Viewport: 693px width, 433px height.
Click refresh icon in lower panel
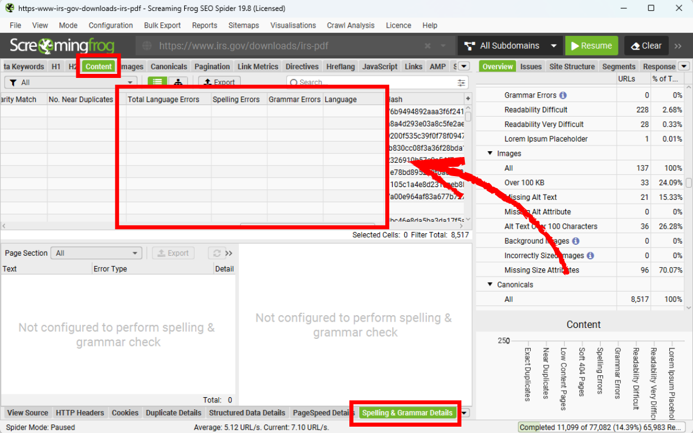217,253
